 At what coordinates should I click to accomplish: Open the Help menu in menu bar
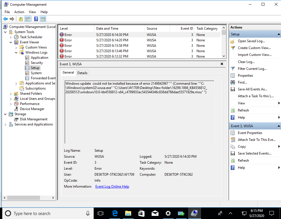(44, 12)
